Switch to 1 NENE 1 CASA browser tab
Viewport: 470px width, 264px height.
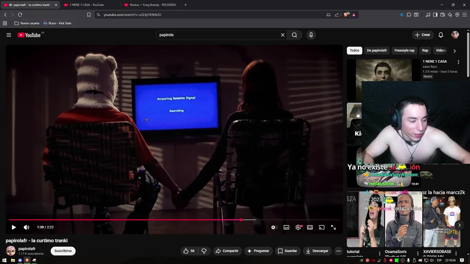[90, 5]
